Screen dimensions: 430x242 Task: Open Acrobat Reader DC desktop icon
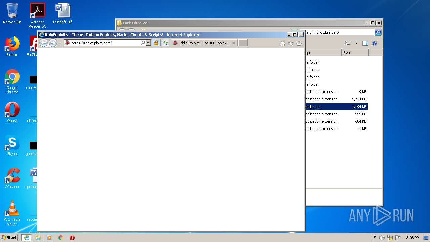37,15
